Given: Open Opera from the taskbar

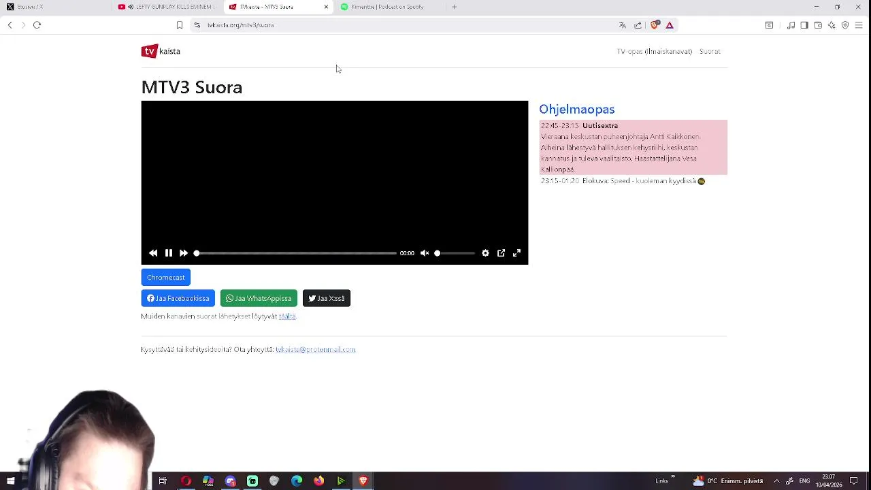Looking at the screenshot, I should pos(185,481).
